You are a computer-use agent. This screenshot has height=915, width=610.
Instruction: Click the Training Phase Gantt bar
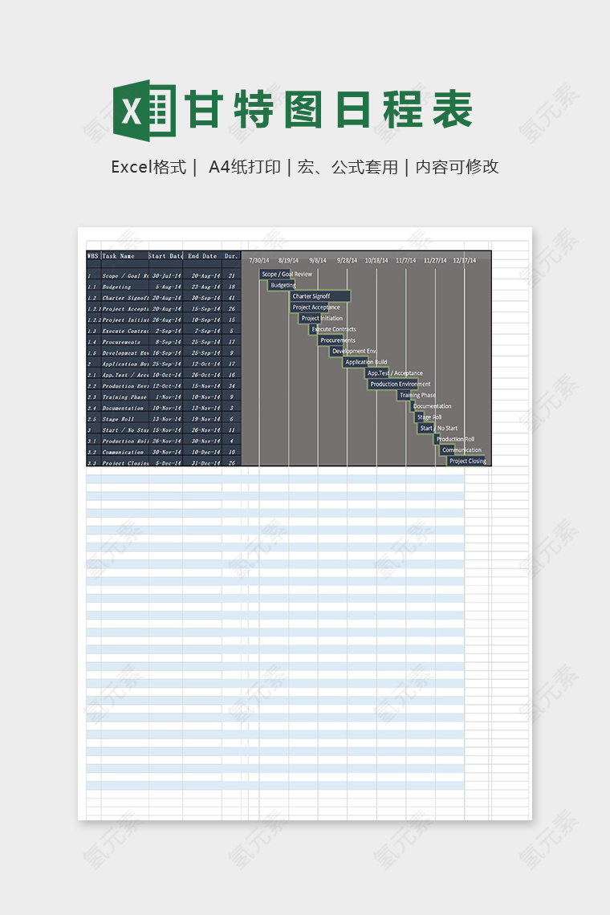404,395
